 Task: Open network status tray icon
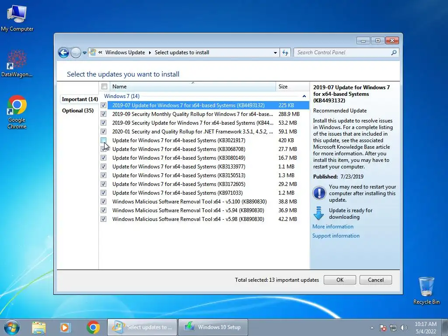coord(393,328)
